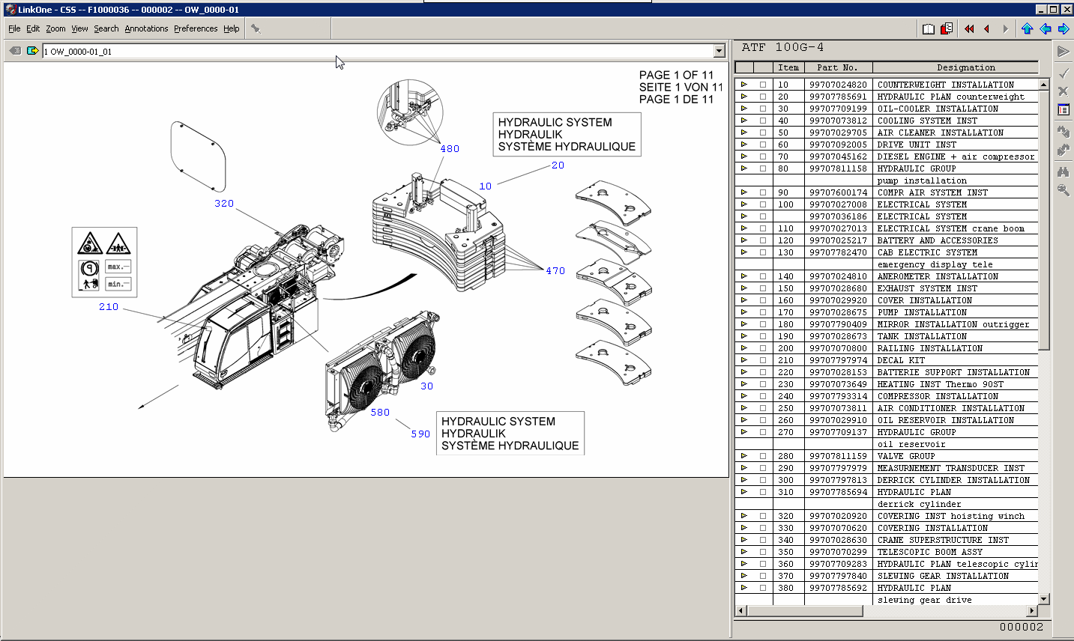This screenshot has height=641, width=1074.
Task: Click the magnifier zoom icon on right toolbar
Action: click(x=1064, y=189)
